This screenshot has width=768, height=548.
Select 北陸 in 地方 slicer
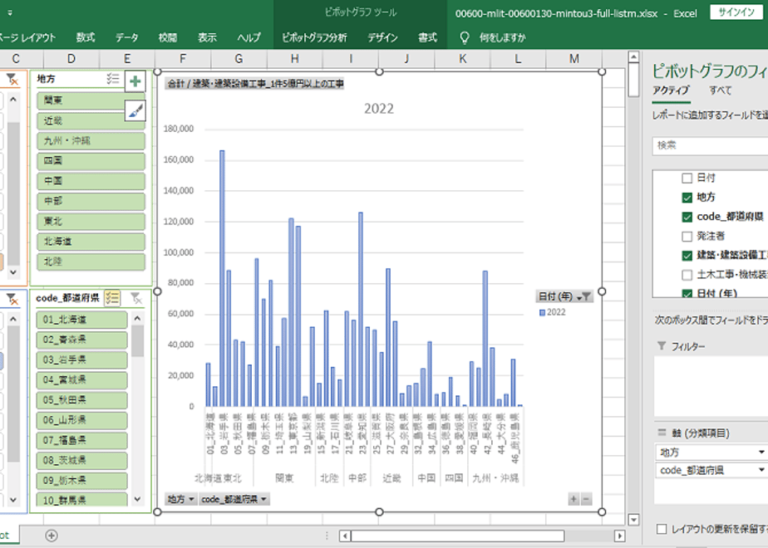click(x=91, y=262)
